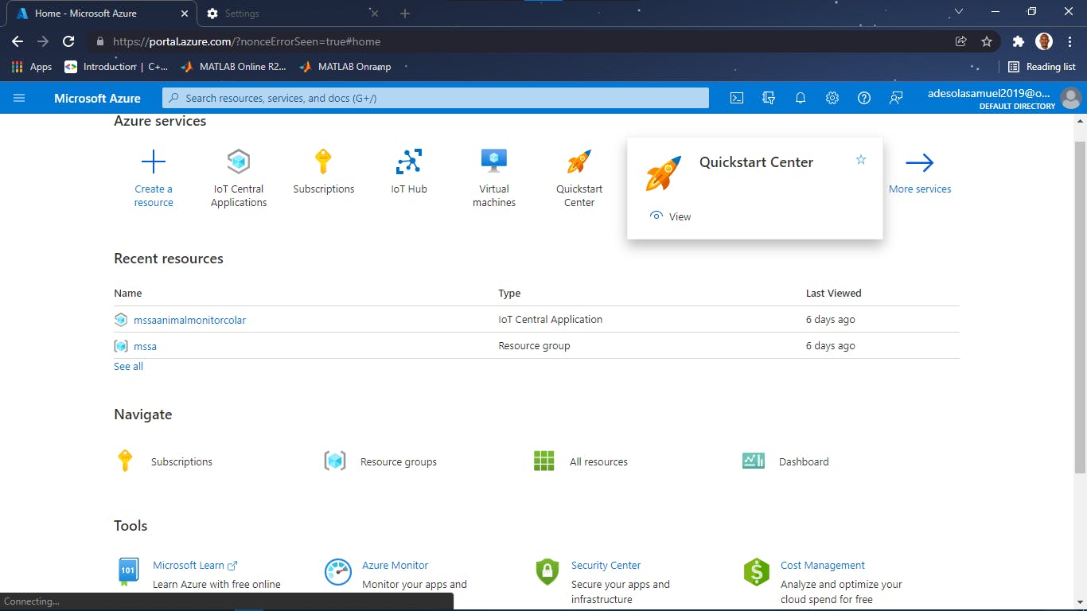Open Azure Monitor tool link
This screenshot has width=1087, height=611.
click(395, 565)
